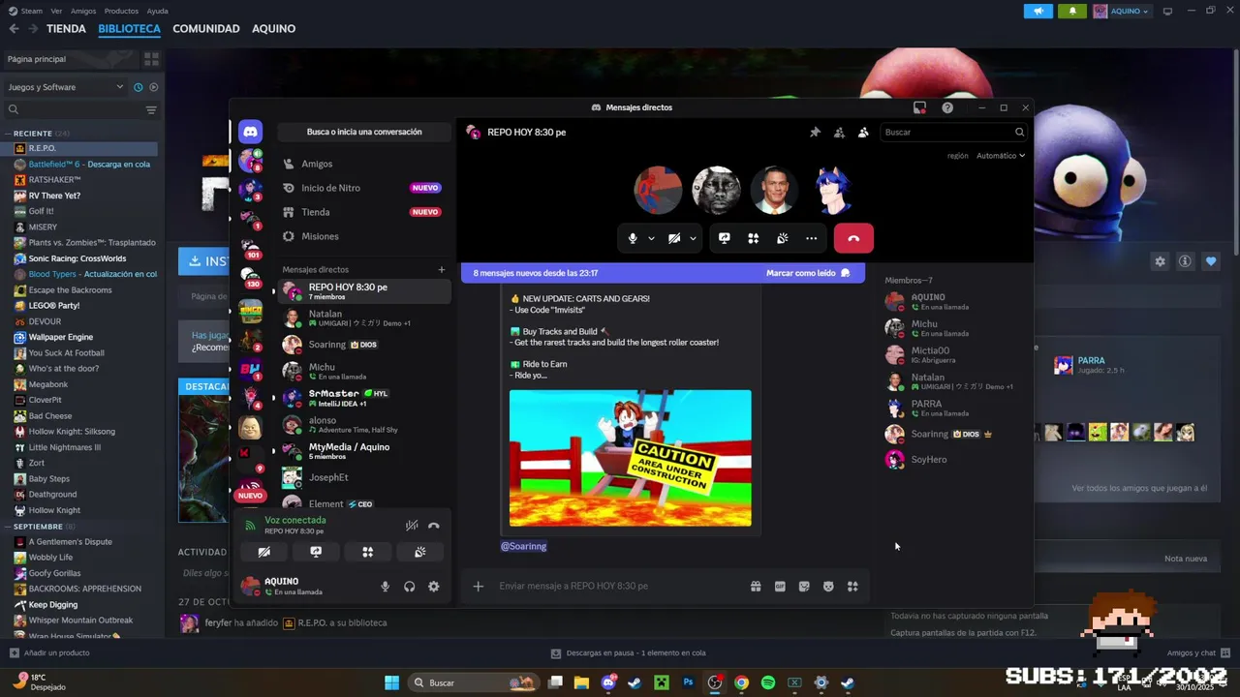Screen dimensions: 1240x697
Task: Open more options in call controls
Action: (x=811, y=238)
